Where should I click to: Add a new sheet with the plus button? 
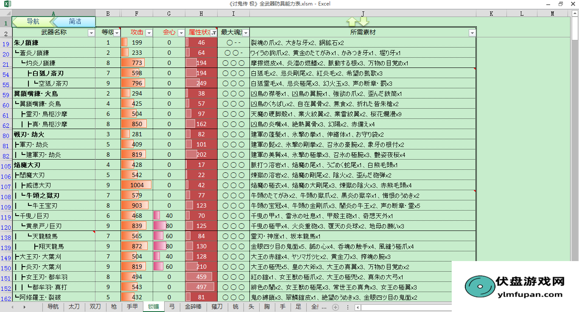(336, 307)
